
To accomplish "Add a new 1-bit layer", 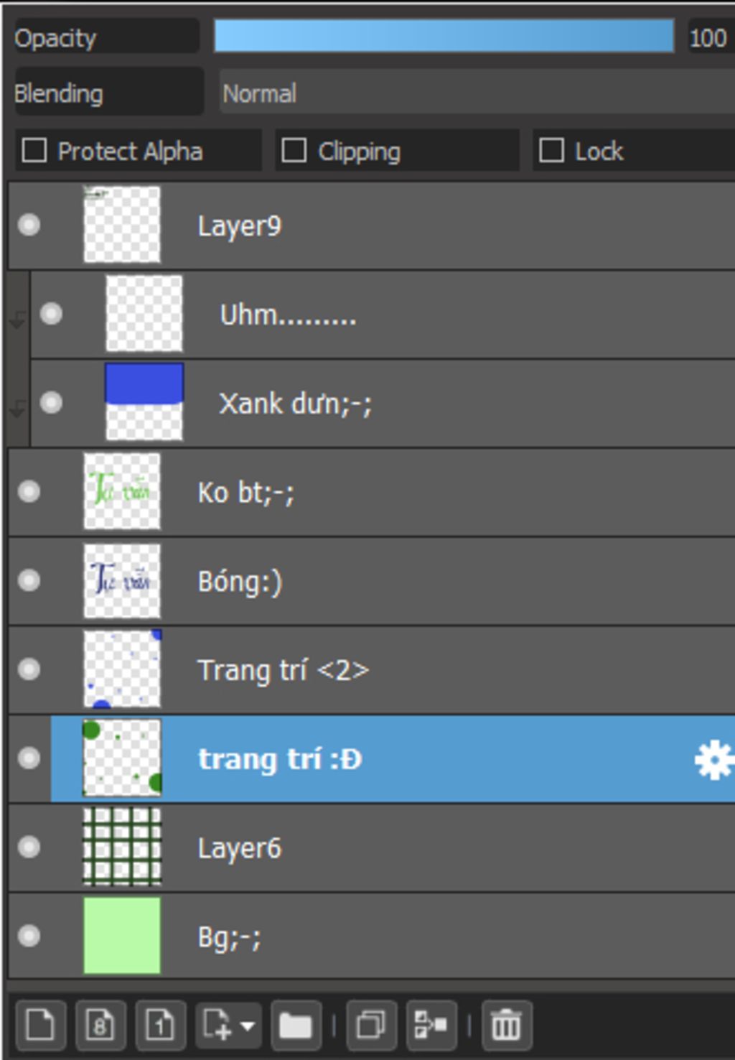I will point(161,1024).
